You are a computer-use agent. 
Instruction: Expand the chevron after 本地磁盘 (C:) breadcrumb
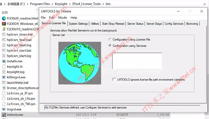(27, 4)
